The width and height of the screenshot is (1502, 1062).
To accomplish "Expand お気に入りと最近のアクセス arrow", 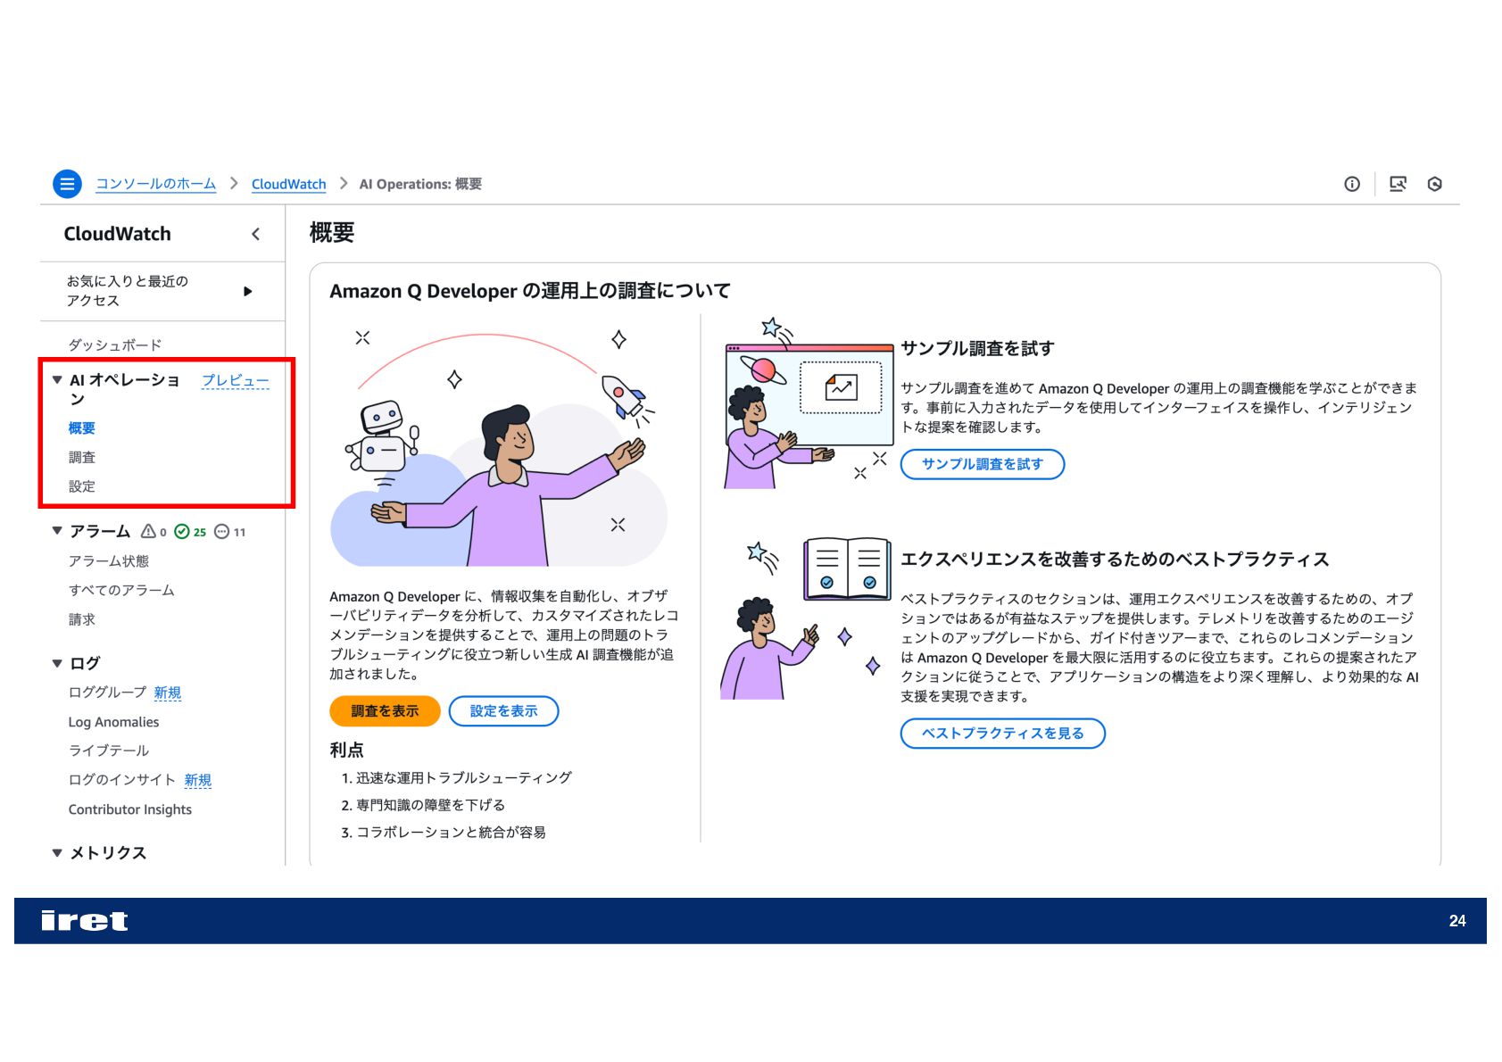I will [x=248, y=291].
